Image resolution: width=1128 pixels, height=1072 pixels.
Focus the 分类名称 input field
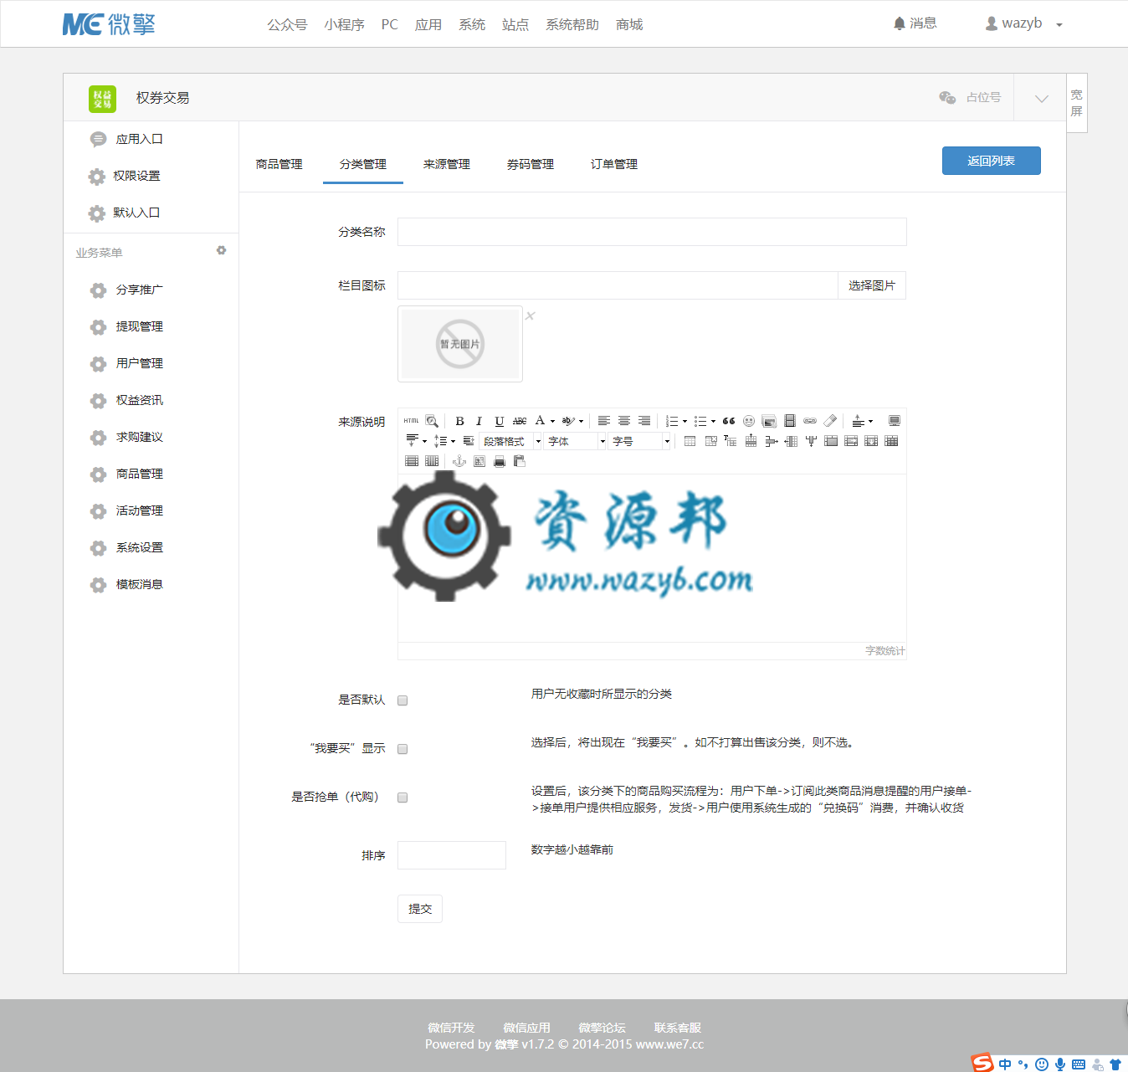652,232
